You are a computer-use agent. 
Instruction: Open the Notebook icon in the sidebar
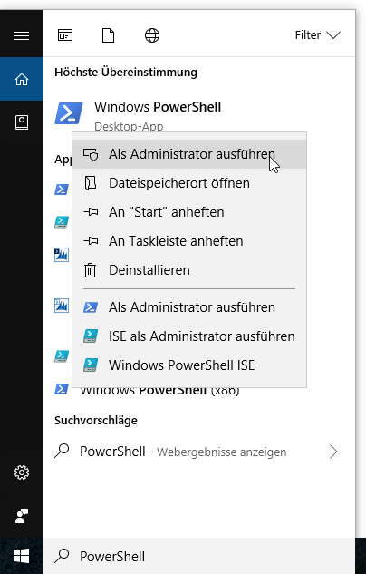tap(22, 122)
